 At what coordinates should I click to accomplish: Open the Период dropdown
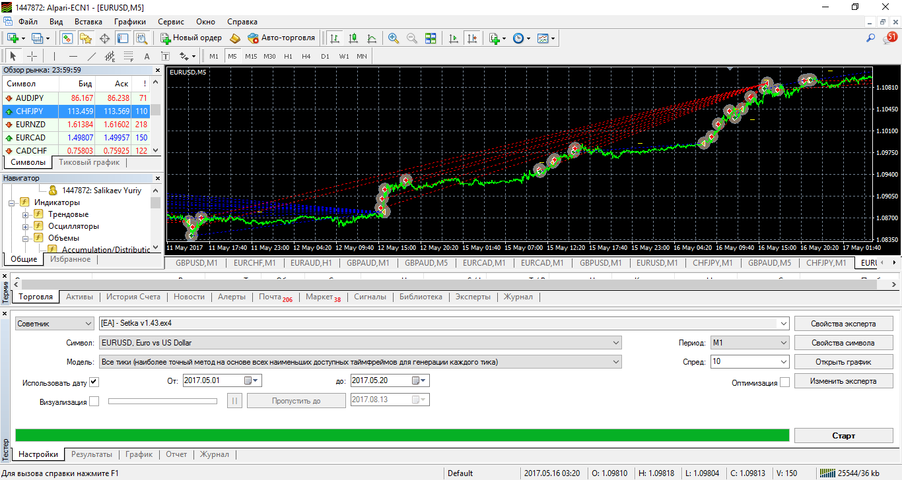point(749,343)
